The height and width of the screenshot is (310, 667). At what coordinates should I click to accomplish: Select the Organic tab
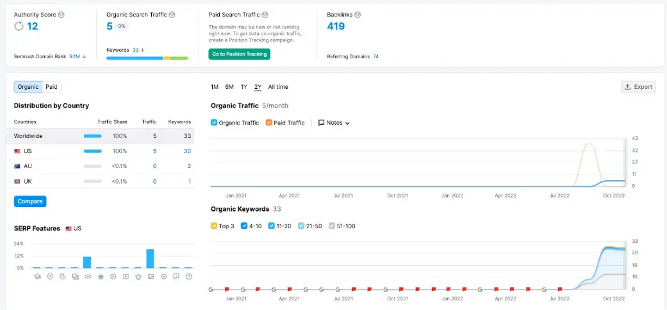(28, 87)
